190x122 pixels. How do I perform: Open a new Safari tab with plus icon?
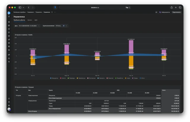click(x=176, y=7)
